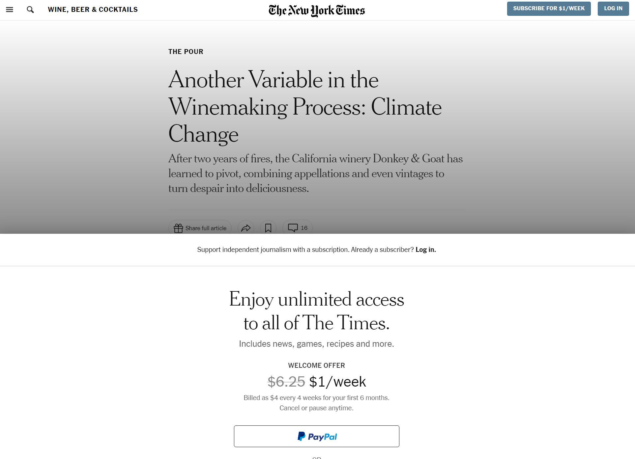This screenshot has height=459, width=635.
Task: Click the Donkey & Goat summary paragraph
Action: 315,174
